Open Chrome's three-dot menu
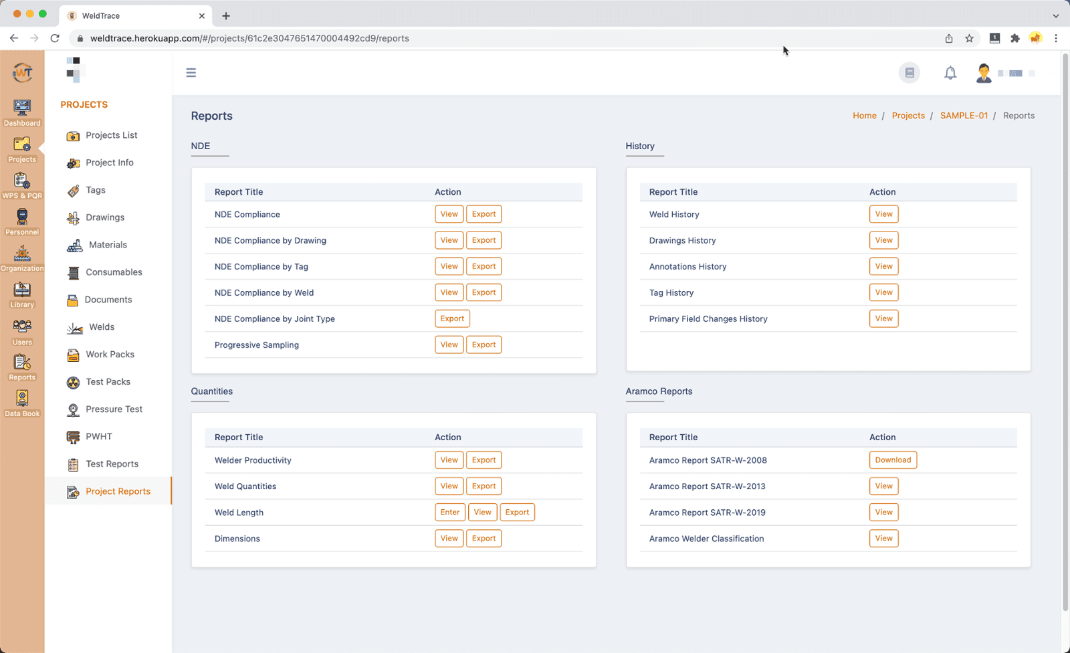This screenshot has height=653, width=1070. (x=1057, y=38)
